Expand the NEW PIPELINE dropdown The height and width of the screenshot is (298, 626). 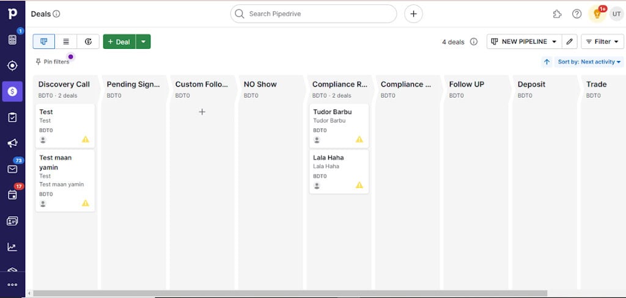525,42
